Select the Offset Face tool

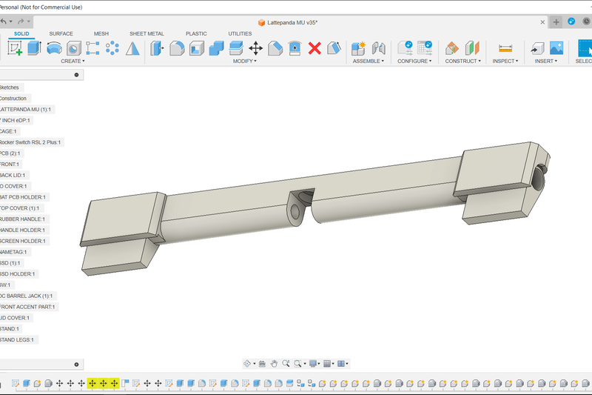[236, 48]
